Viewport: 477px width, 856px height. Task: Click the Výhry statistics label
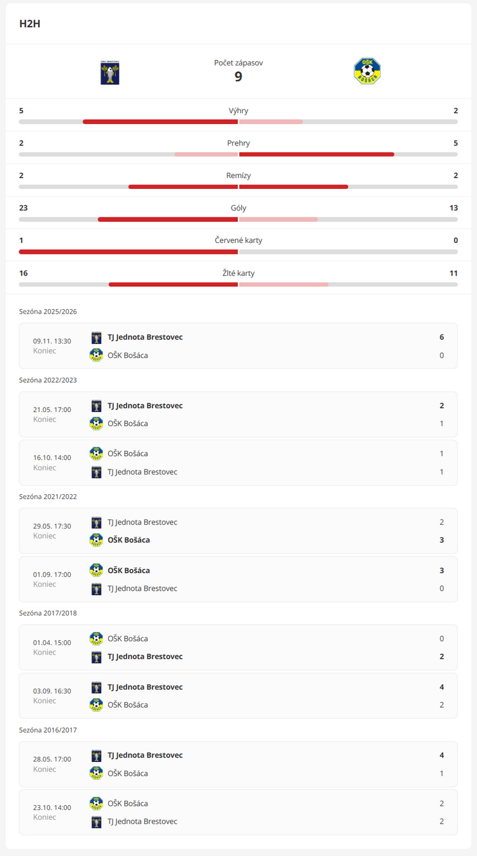pos(238,111)
